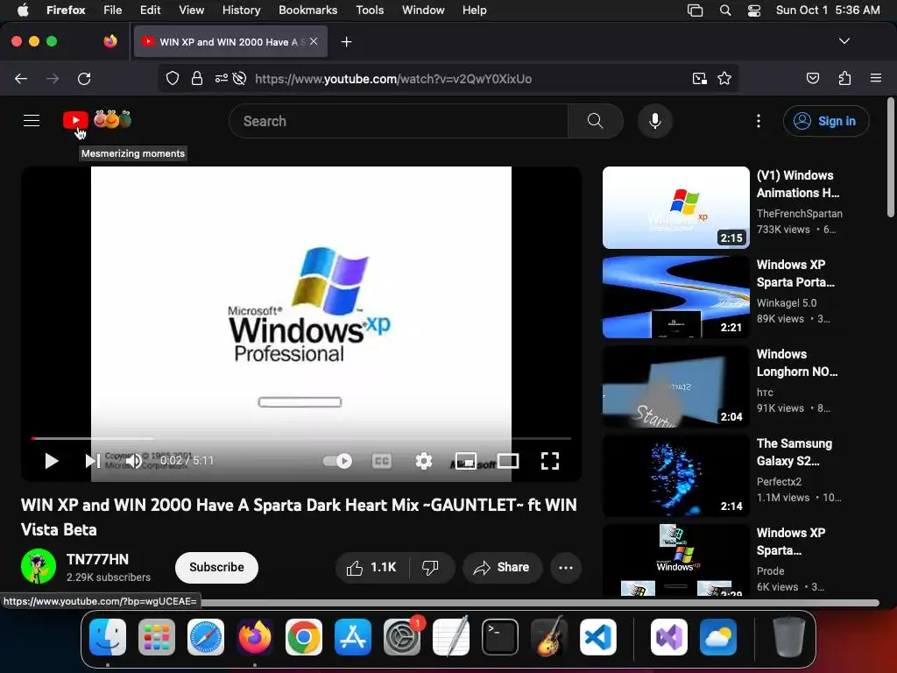
Task: Close the WIN XP YouTube tab
Action: 314,41
